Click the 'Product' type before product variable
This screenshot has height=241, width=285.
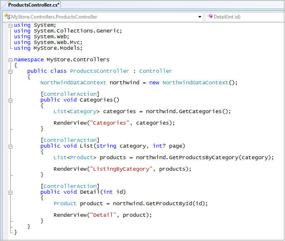tap(65, 204)
